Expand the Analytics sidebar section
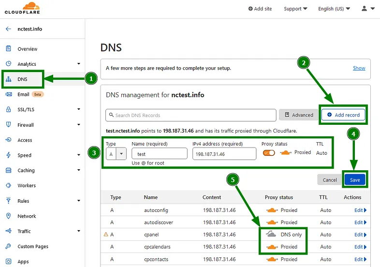This screenshot has height=267, width=380. (79, 64)
